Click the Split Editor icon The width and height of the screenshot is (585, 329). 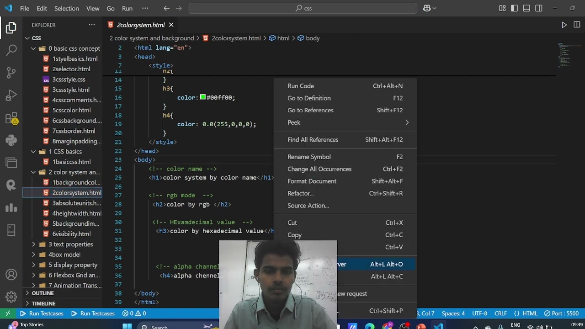coord(577,25)
